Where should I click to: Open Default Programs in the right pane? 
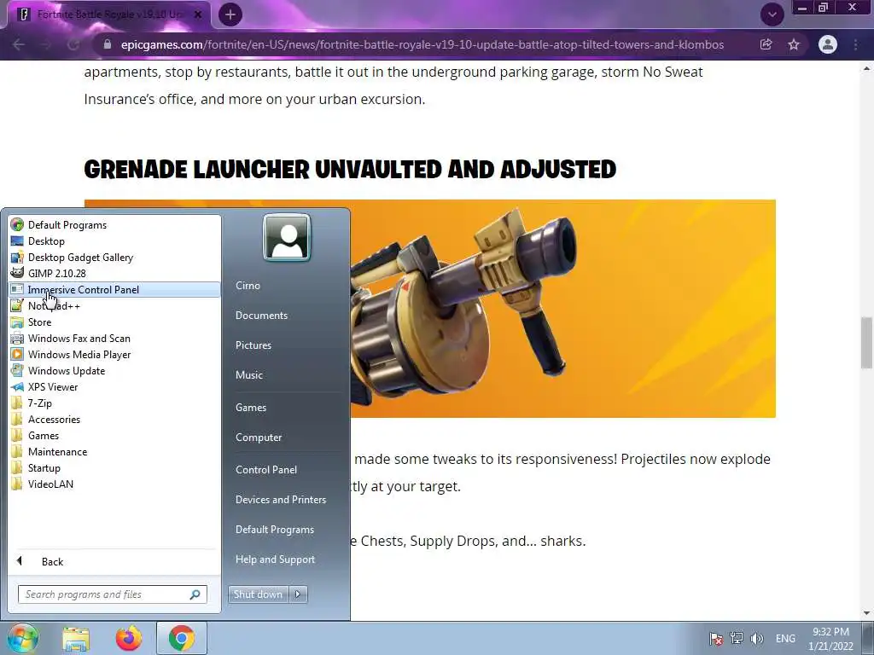tap(275, 530)
